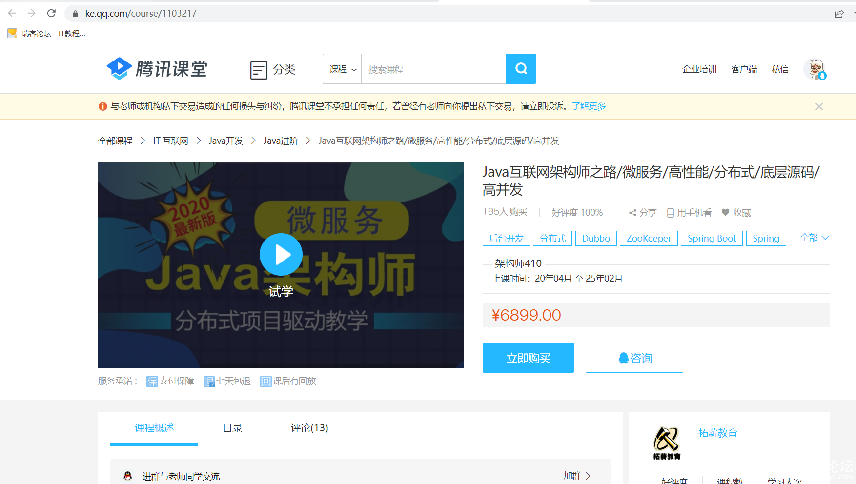Viewport: 856px width, 484px height.
Task: Go to 全部课程 breadcrumb
Action: (x=115, y=141)
